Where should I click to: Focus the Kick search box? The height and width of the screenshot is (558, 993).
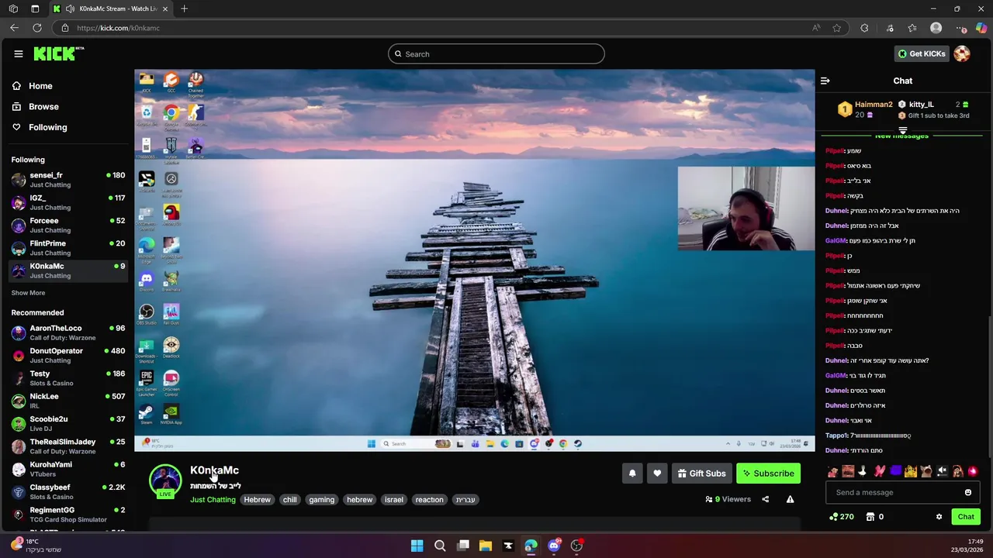tap(496, 53)
